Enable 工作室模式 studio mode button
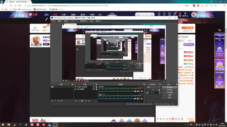Screen dimensions: 227x127 point(169,93)
